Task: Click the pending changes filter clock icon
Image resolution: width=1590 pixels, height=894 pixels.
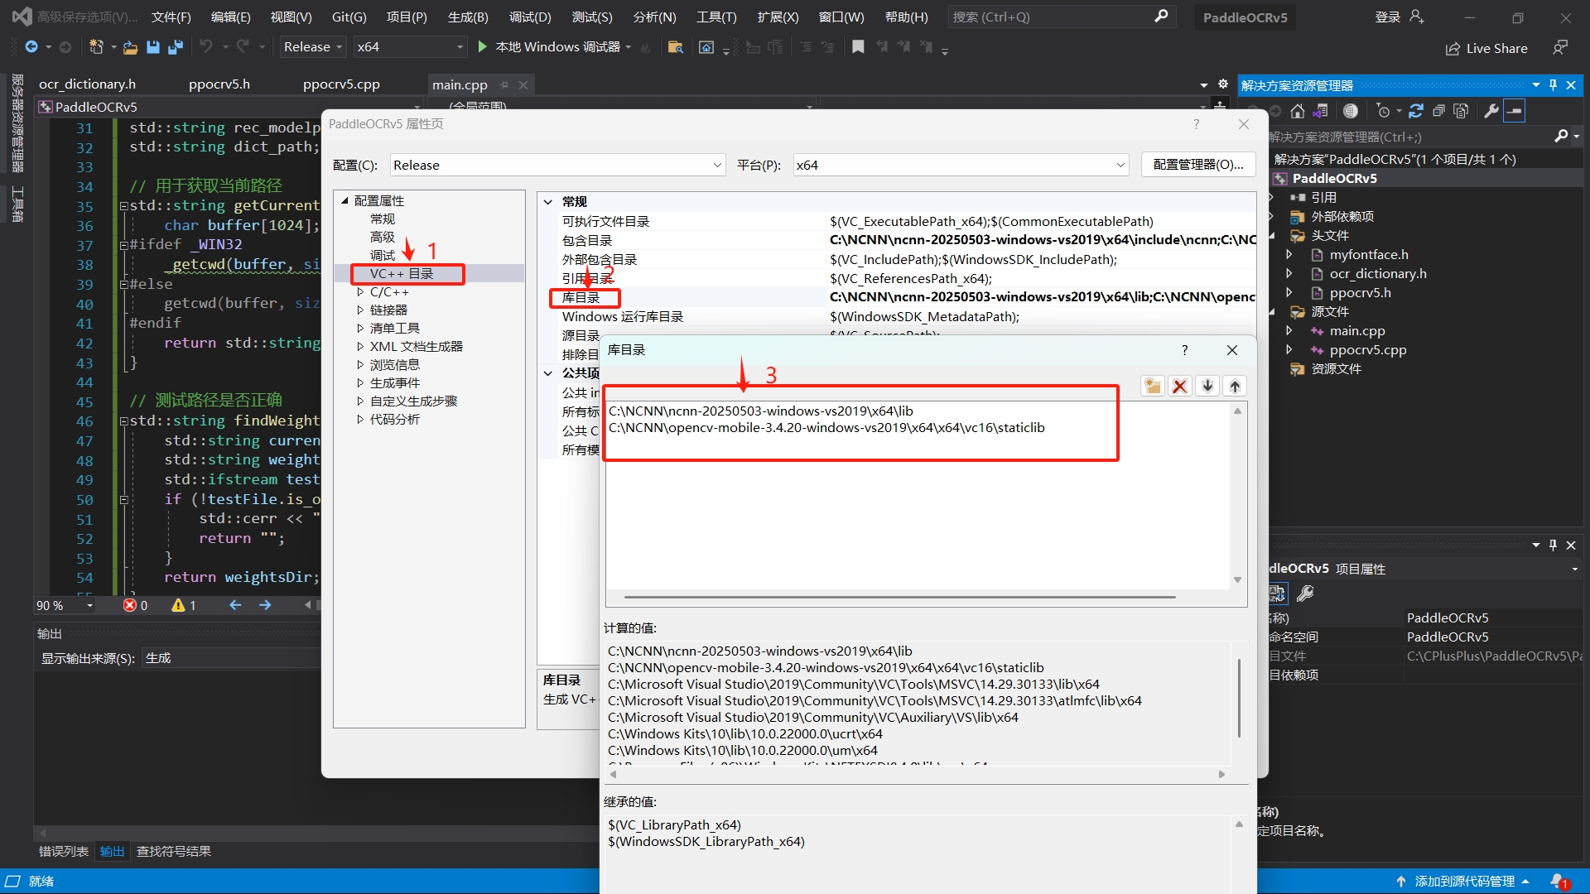Action: (1383, 111)
